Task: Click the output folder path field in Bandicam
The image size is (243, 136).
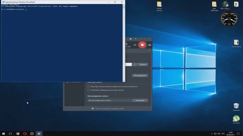Action: point(128,65)
